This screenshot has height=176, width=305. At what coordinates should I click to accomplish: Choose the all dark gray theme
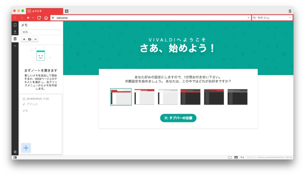[238, 97]
